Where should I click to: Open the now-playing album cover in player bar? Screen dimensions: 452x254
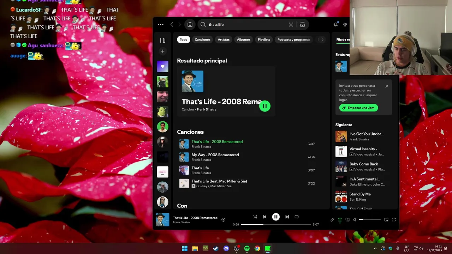(163, 220)
